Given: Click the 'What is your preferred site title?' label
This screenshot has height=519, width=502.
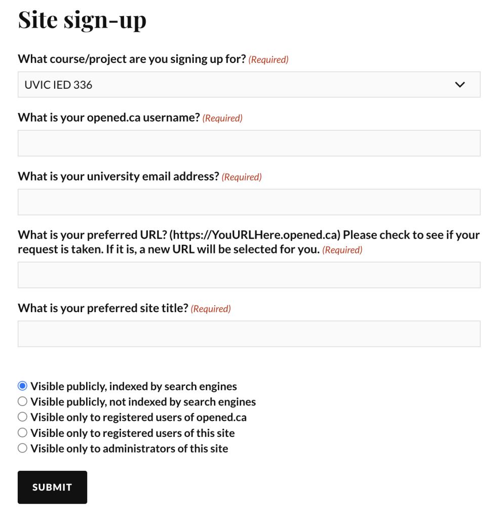Looking at the screenshot, I should click(103, 308).
